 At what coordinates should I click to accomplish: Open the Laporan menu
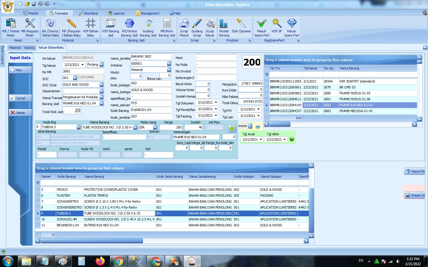point(117,13)
